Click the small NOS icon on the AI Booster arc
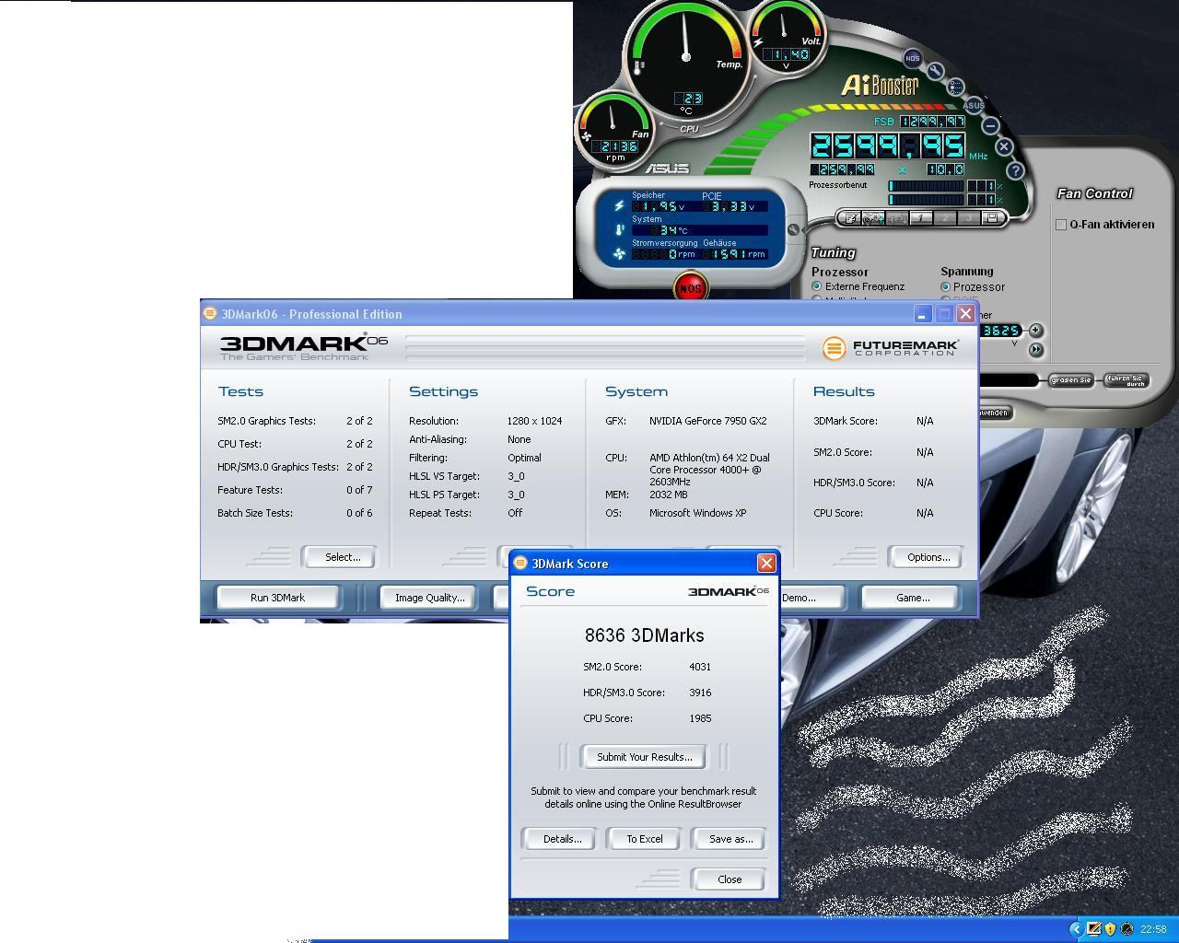Image resolution: width=1179 pixels, height=943 pixels. pyautogui.click(x=912, y=58)
